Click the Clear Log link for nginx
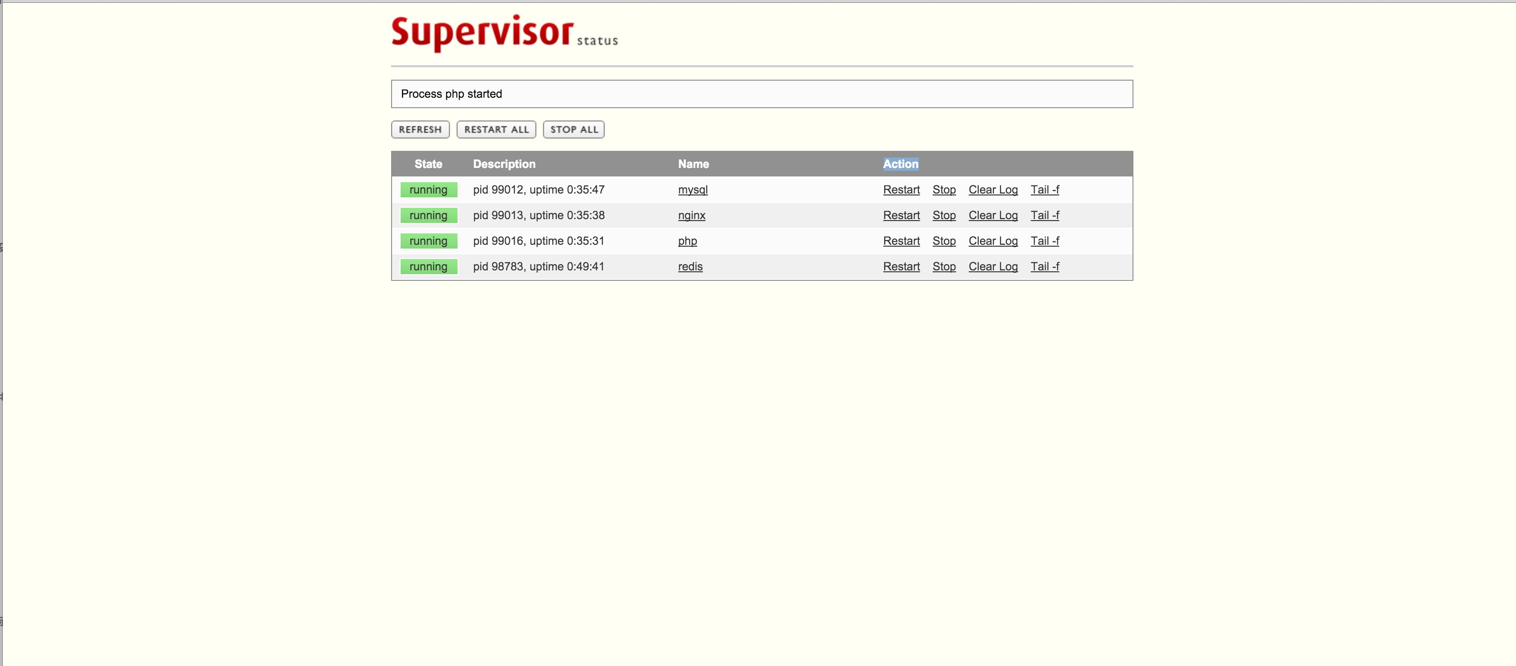 click(x=993, y=214)
